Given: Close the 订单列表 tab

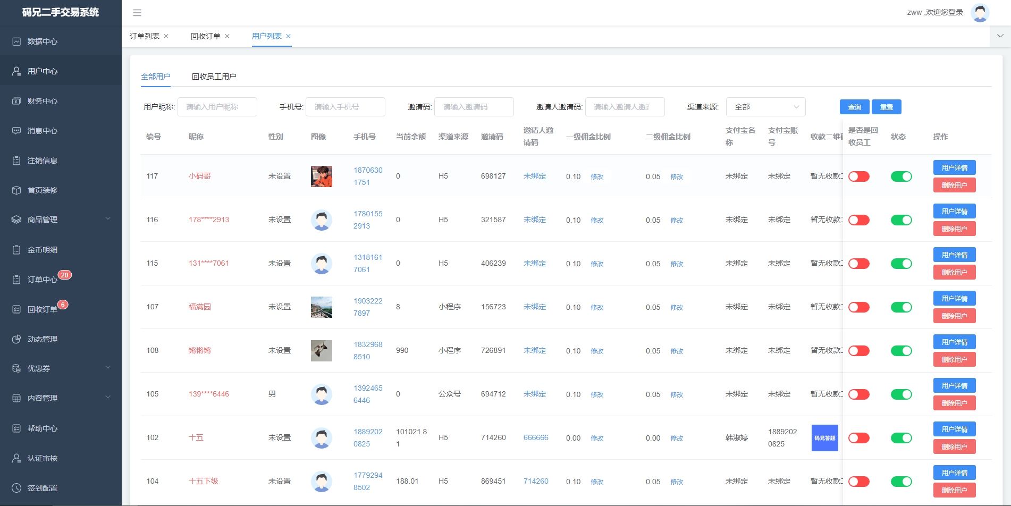Looking at the screenshot, I should pyautogui.click(x=166, y=36).
